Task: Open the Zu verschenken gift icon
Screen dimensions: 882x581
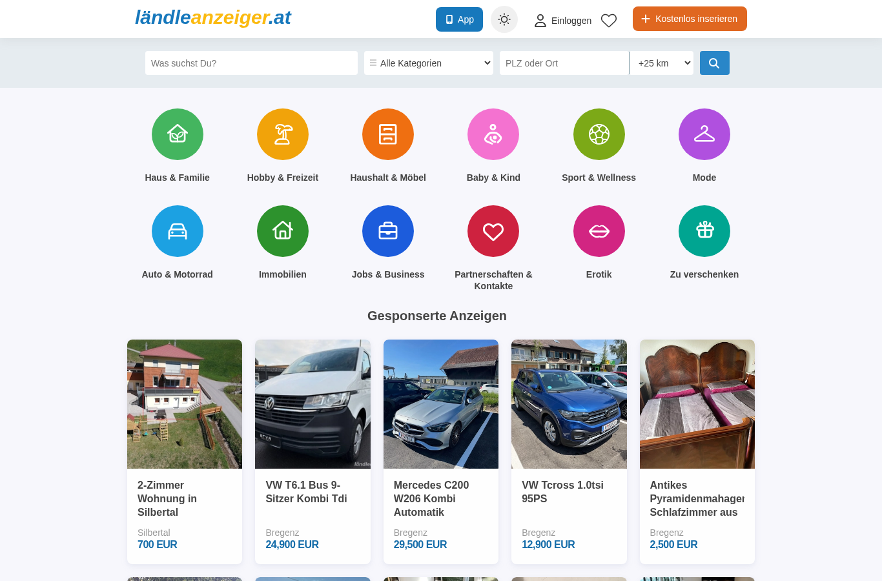Action: point(704,231)
